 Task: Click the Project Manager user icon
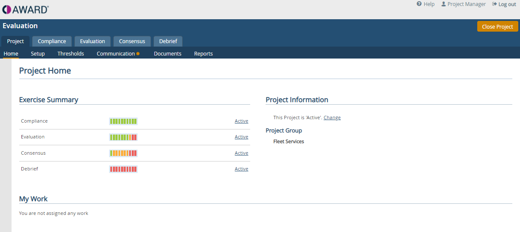443,4
